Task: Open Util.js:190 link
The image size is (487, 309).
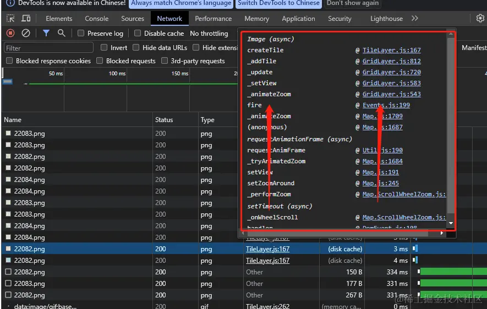Action: pyautogui.click(x=382, y=150)
